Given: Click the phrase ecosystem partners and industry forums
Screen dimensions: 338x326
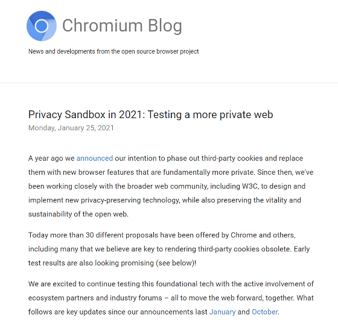Looking at the screenshot, I should click(x=95, y=298).
